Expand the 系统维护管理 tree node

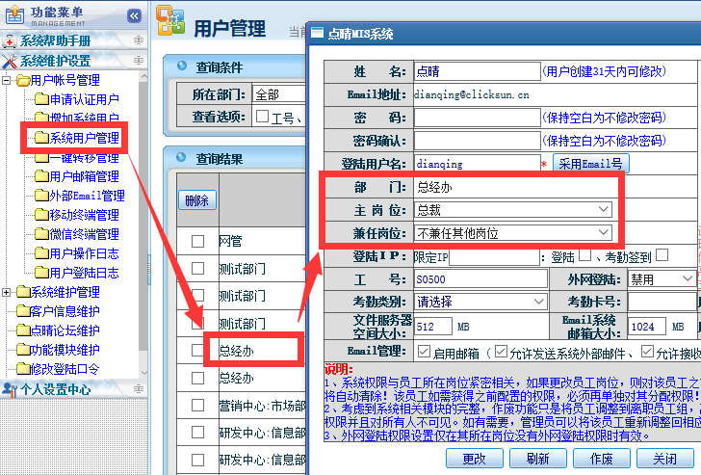coord(8,292)
